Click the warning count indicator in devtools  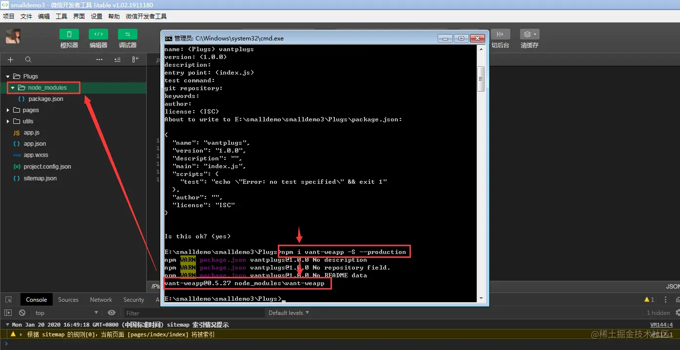(649, 300)
